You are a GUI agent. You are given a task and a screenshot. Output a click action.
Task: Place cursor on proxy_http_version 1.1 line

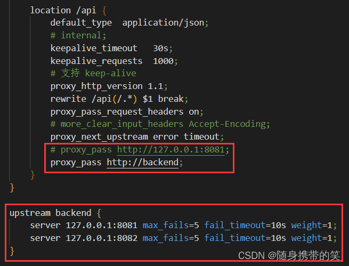(x=109, y=86)
